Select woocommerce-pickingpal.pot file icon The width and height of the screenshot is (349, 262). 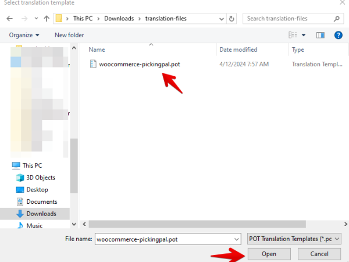pos(93,64)
